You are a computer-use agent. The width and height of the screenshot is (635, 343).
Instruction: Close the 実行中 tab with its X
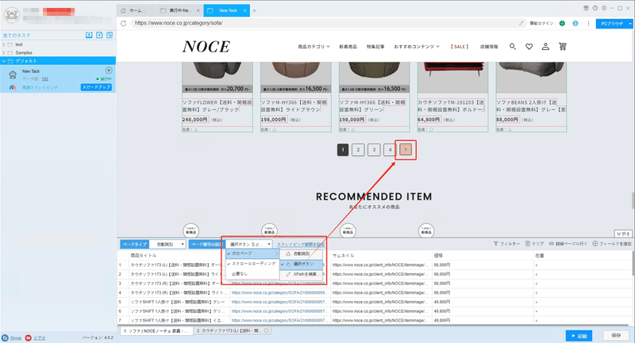click(198, 10)
